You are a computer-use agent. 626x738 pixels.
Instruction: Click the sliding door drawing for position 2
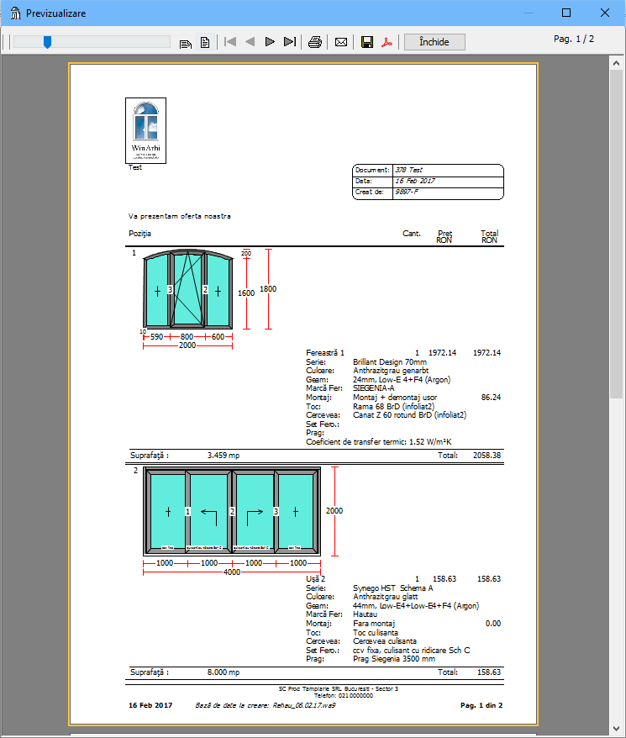(x=231, y=511)
